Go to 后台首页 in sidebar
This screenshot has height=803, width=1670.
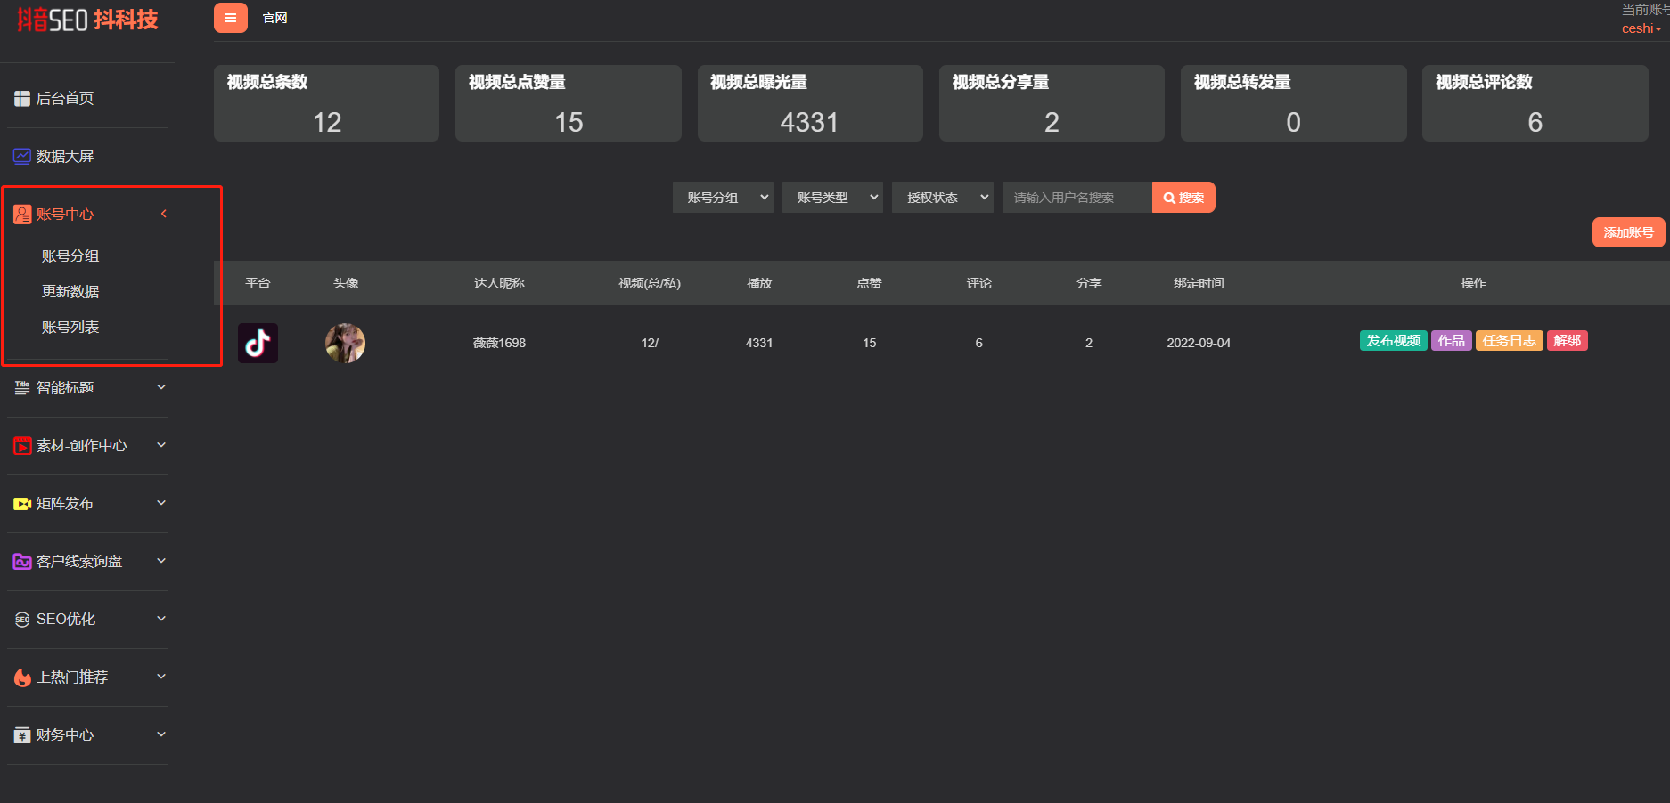pos(65,99)
